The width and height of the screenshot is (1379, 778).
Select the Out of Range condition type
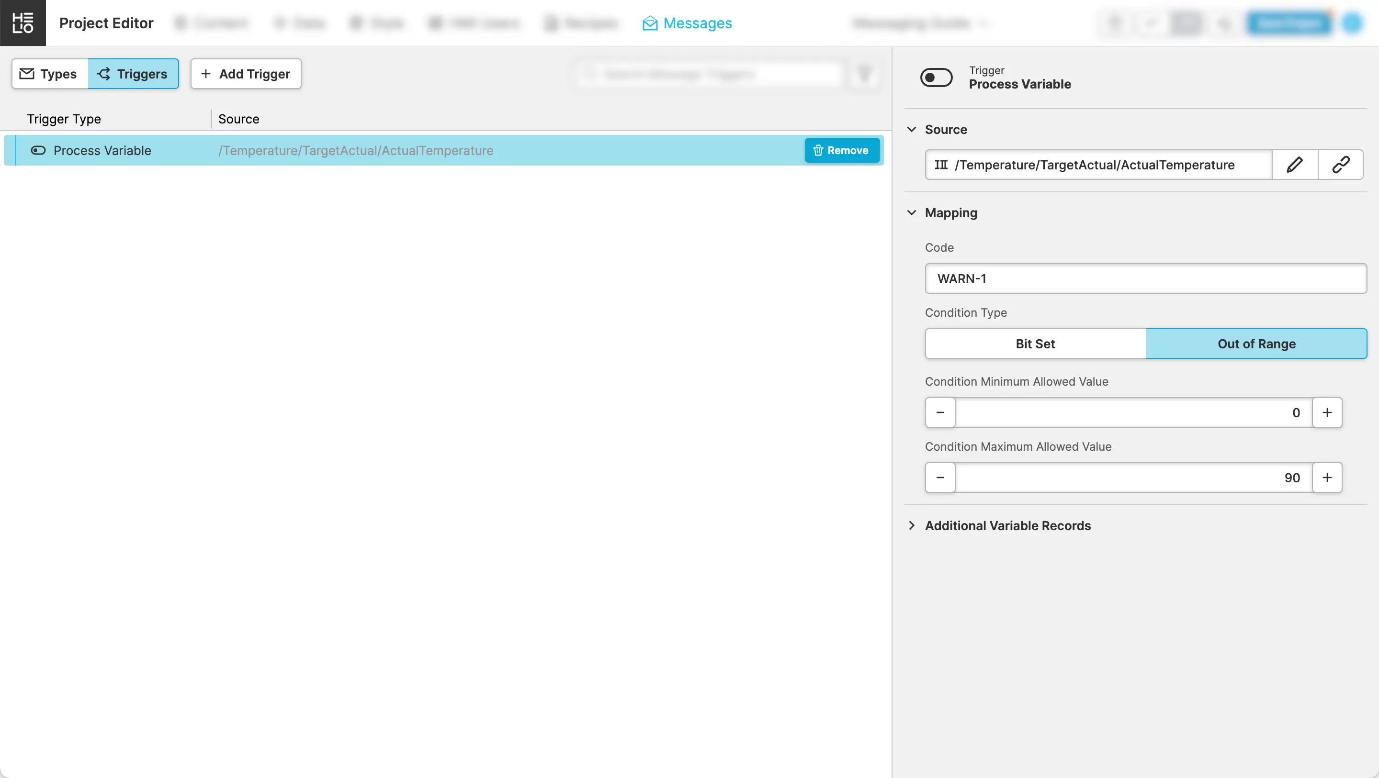(1256, 344)
